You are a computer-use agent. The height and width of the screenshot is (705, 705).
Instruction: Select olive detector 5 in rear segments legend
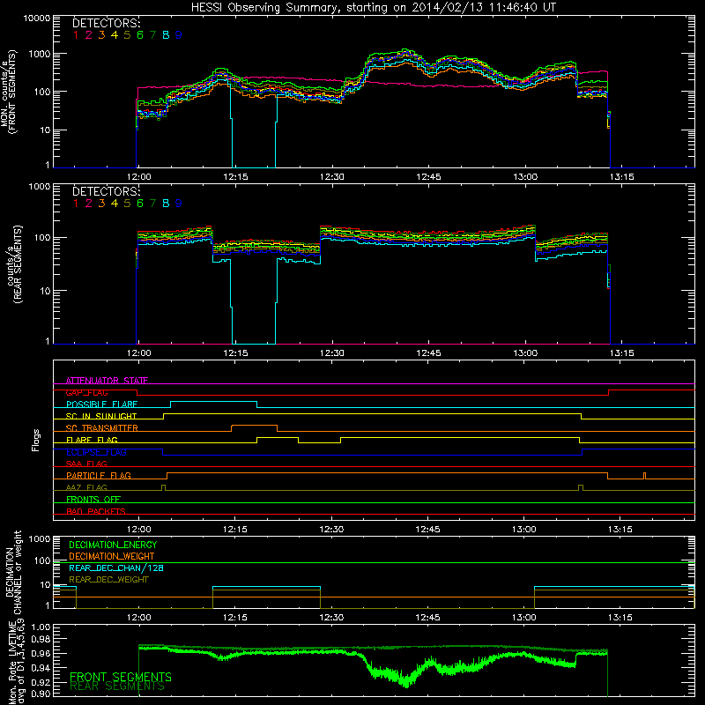pyautogui.click(x=127, y=204)
